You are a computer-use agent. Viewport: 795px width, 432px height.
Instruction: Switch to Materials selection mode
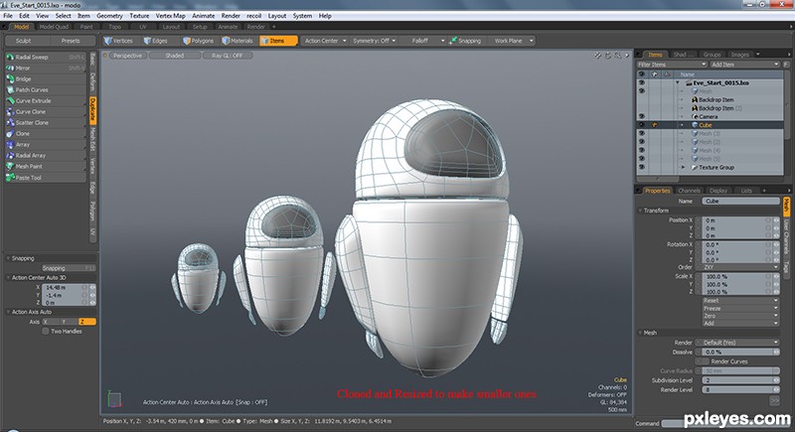click(238, 41)
